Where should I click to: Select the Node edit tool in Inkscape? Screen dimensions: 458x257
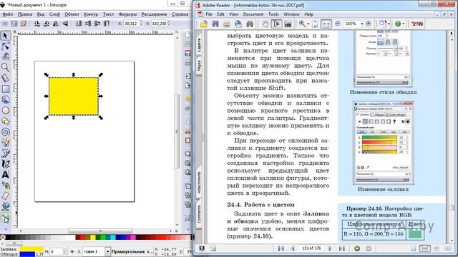pos(5,46)
